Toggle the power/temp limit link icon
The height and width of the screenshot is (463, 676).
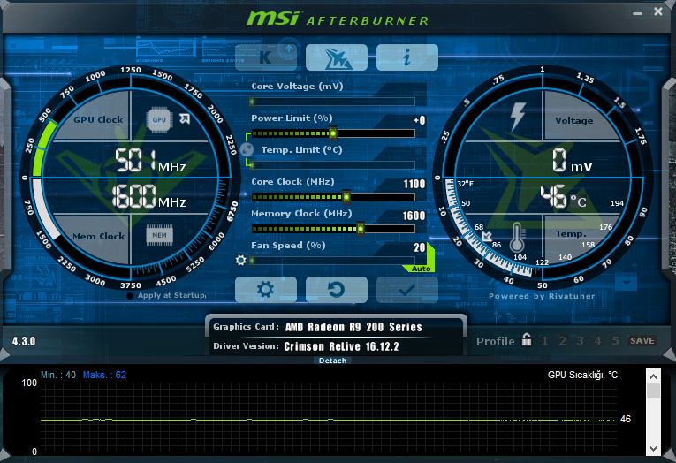coord(247,149)
